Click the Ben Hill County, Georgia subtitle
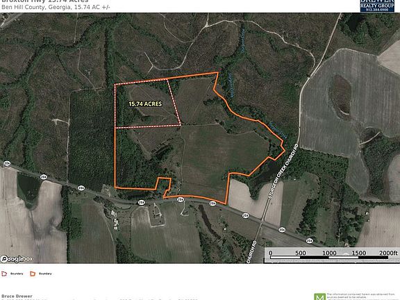The image size is (400, 300). pos(56,7)
